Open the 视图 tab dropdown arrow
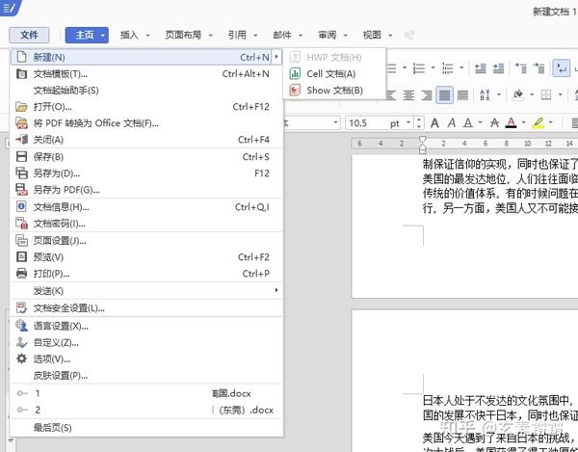This screenshot has height=452, width=578. 390,36
